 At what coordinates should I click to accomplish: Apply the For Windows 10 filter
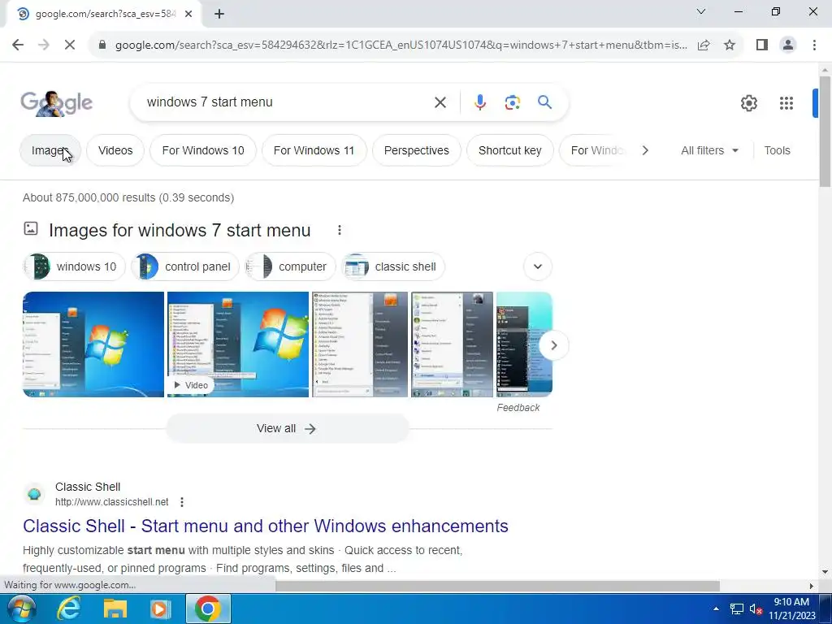pos(203,150)
